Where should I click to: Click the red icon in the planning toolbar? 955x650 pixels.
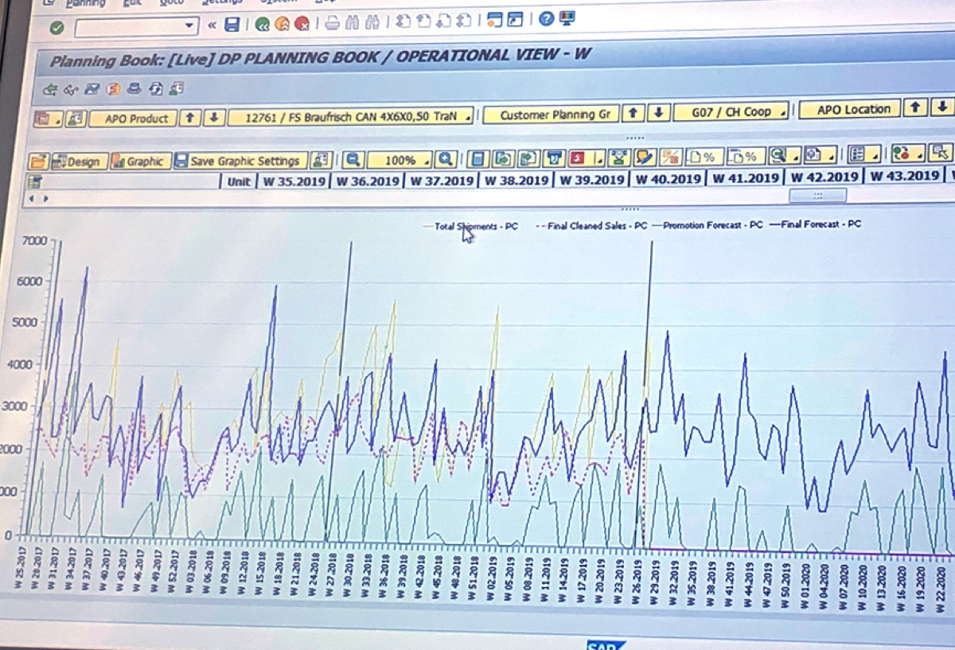(579, 158)
